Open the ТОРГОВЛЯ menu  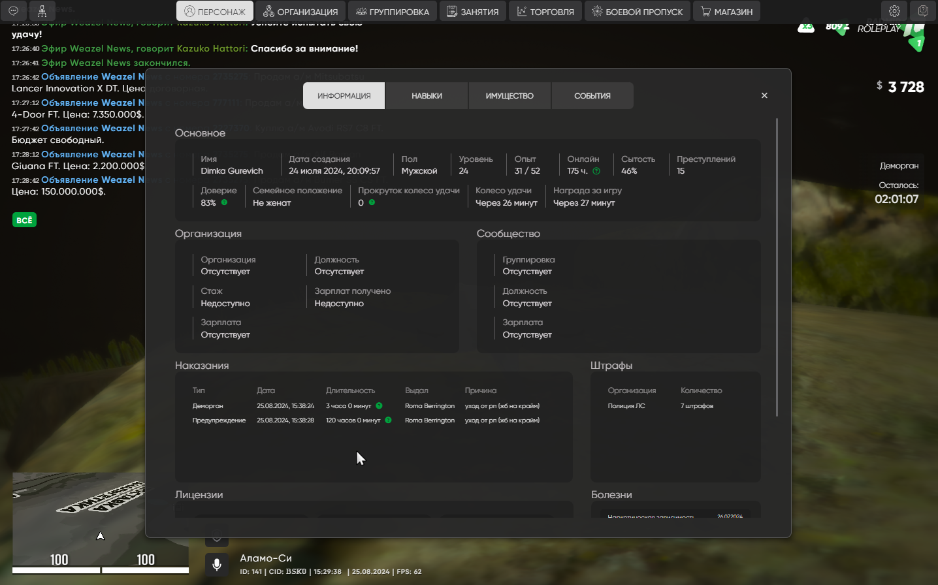click(x=545, y=11)
